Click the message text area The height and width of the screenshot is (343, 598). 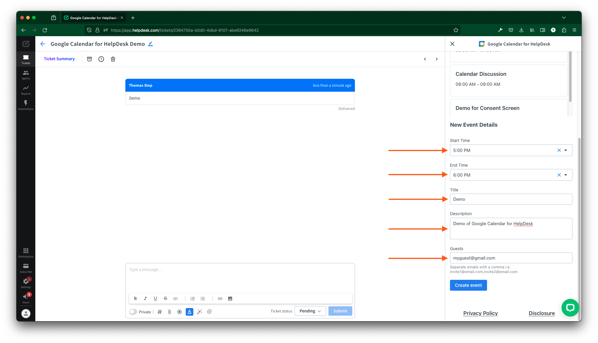(x=240, y=278)
